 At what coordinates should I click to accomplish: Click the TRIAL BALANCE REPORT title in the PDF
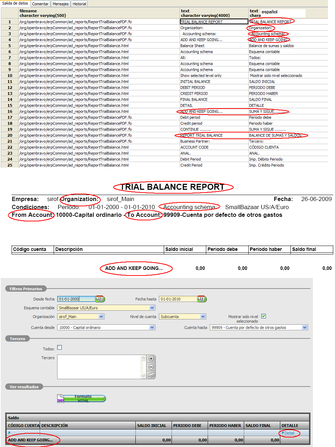172,187
